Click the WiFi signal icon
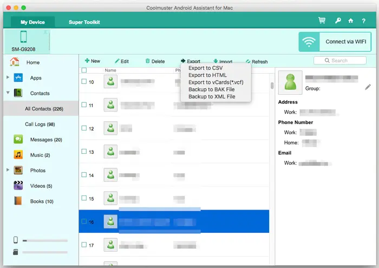The height and width of the screenshot is (268, 379). point(309,42)
